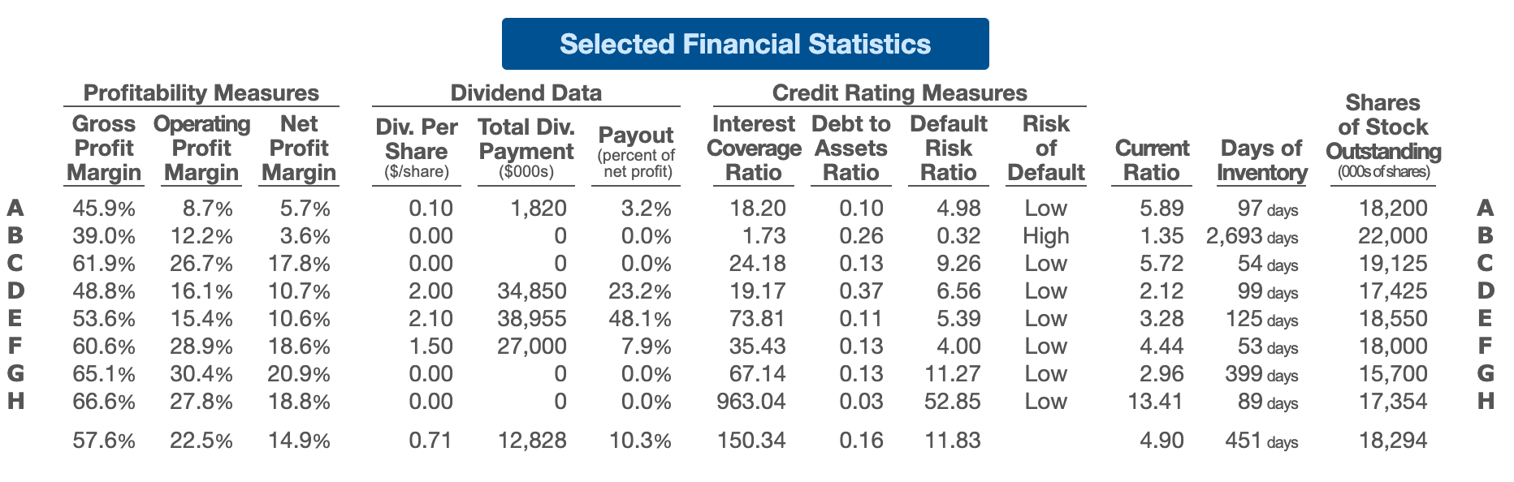The width and height of the screenshot is (1514, 482).
Task: Click the Default Risk Ratio header
Action: (x=949, y=148)
